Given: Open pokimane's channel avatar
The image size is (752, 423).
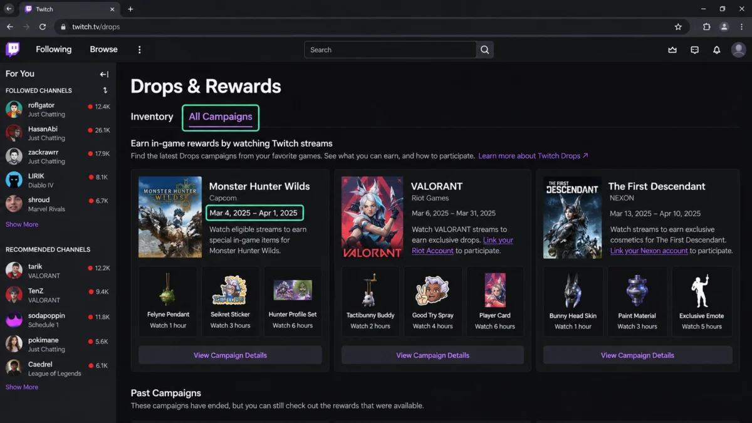Looking at the screenshot, I should pos(14,344).
